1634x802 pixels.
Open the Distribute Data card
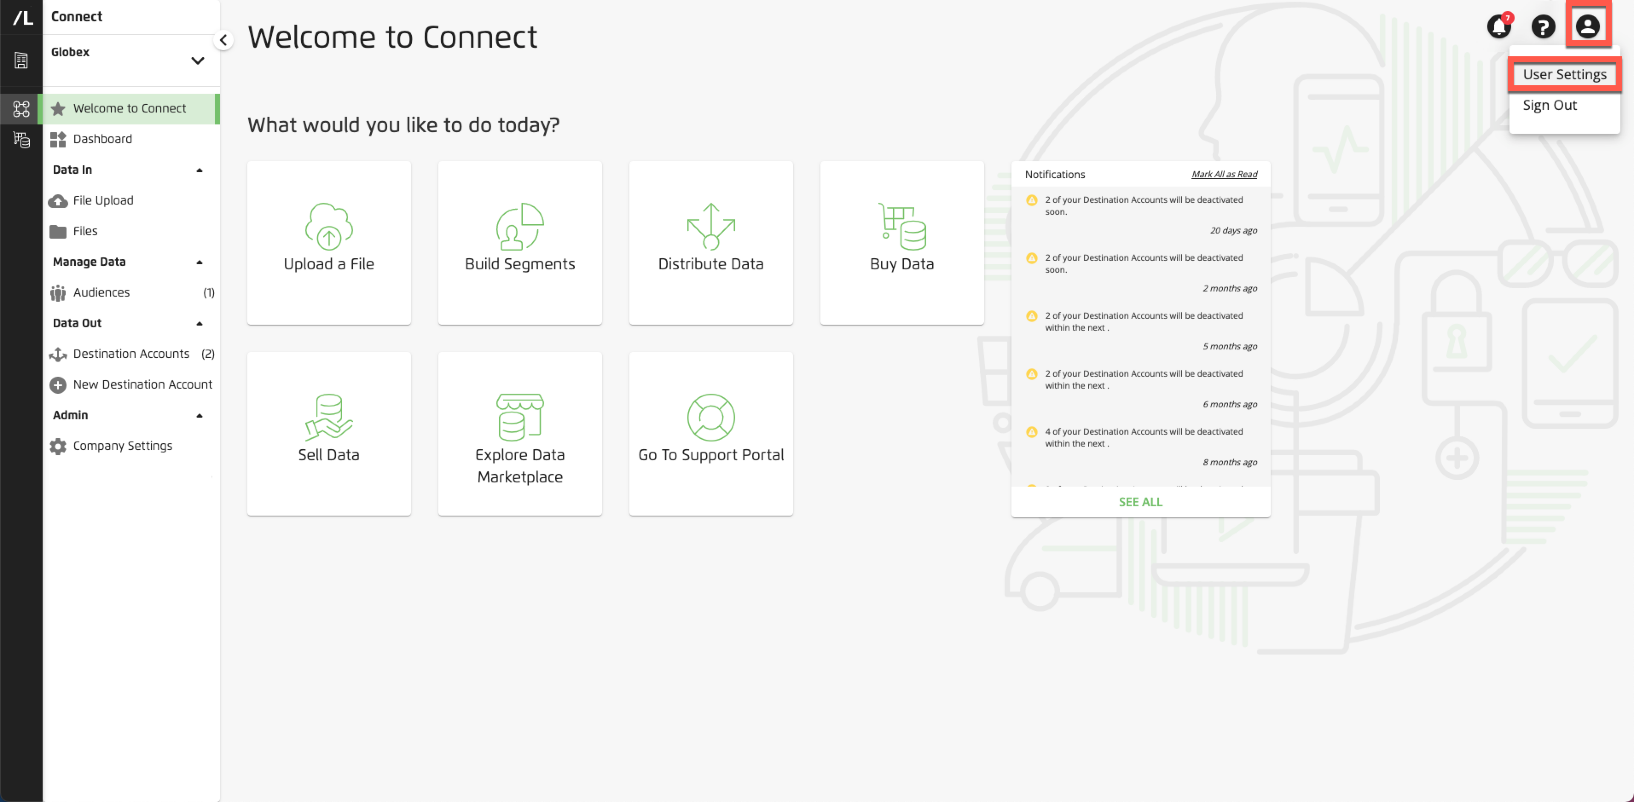tap(710, 243)
